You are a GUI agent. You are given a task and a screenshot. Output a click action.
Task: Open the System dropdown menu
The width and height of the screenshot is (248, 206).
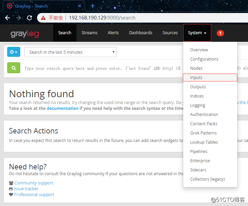pyautogui.click(x=197, y=33)
